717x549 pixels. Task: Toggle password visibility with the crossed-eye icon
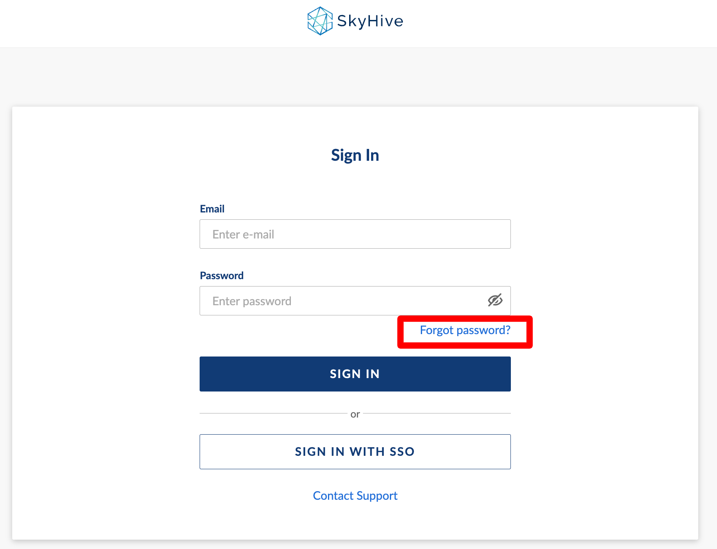tap(495, 300)
